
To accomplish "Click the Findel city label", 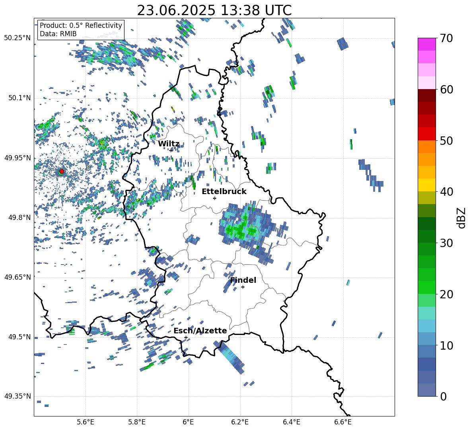I will (x=243, y=280).
